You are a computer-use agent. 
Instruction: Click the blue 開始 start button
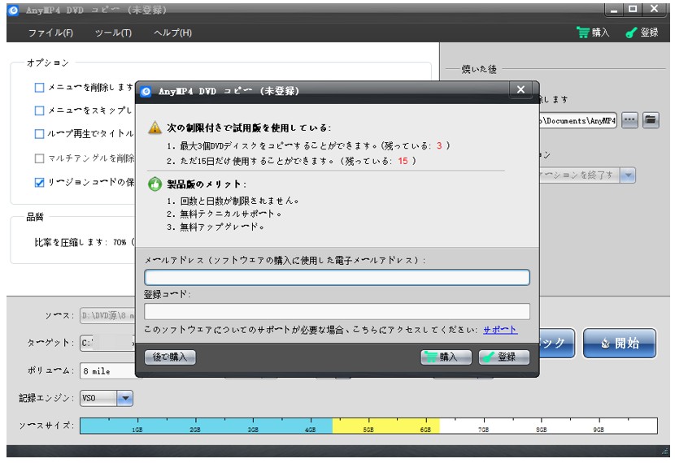pos(620,343)
